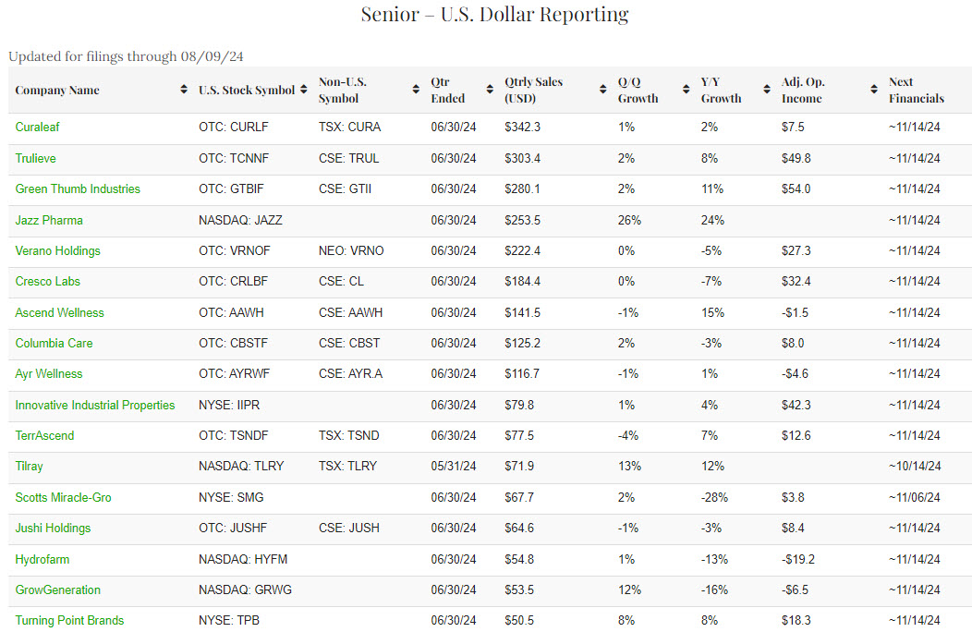972x632 pixels.
Task: Click sort icon for Non-U.S. Symbol column
Action: coord(416,90)
